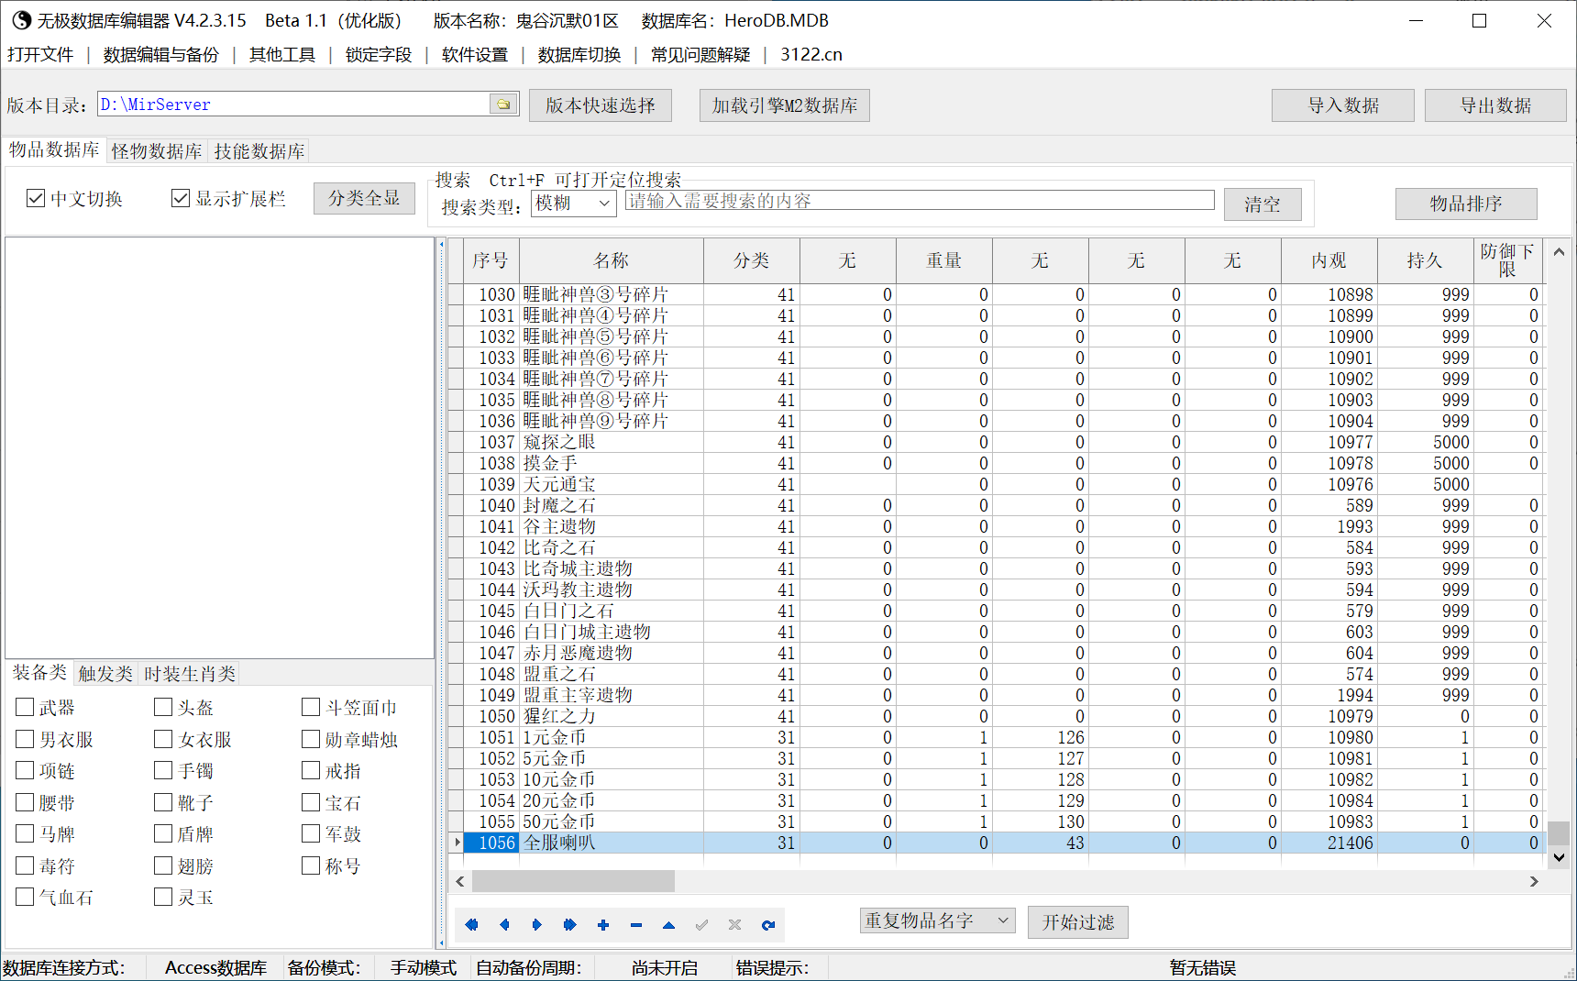Viewport: 1577px width, 981px height.
Task: Switch to the 怪物数据库 tab
Action: 157,151
